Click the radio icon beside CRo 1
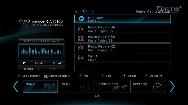The height and width of the screenshot is (105, 188). click(x=81, y=57)
